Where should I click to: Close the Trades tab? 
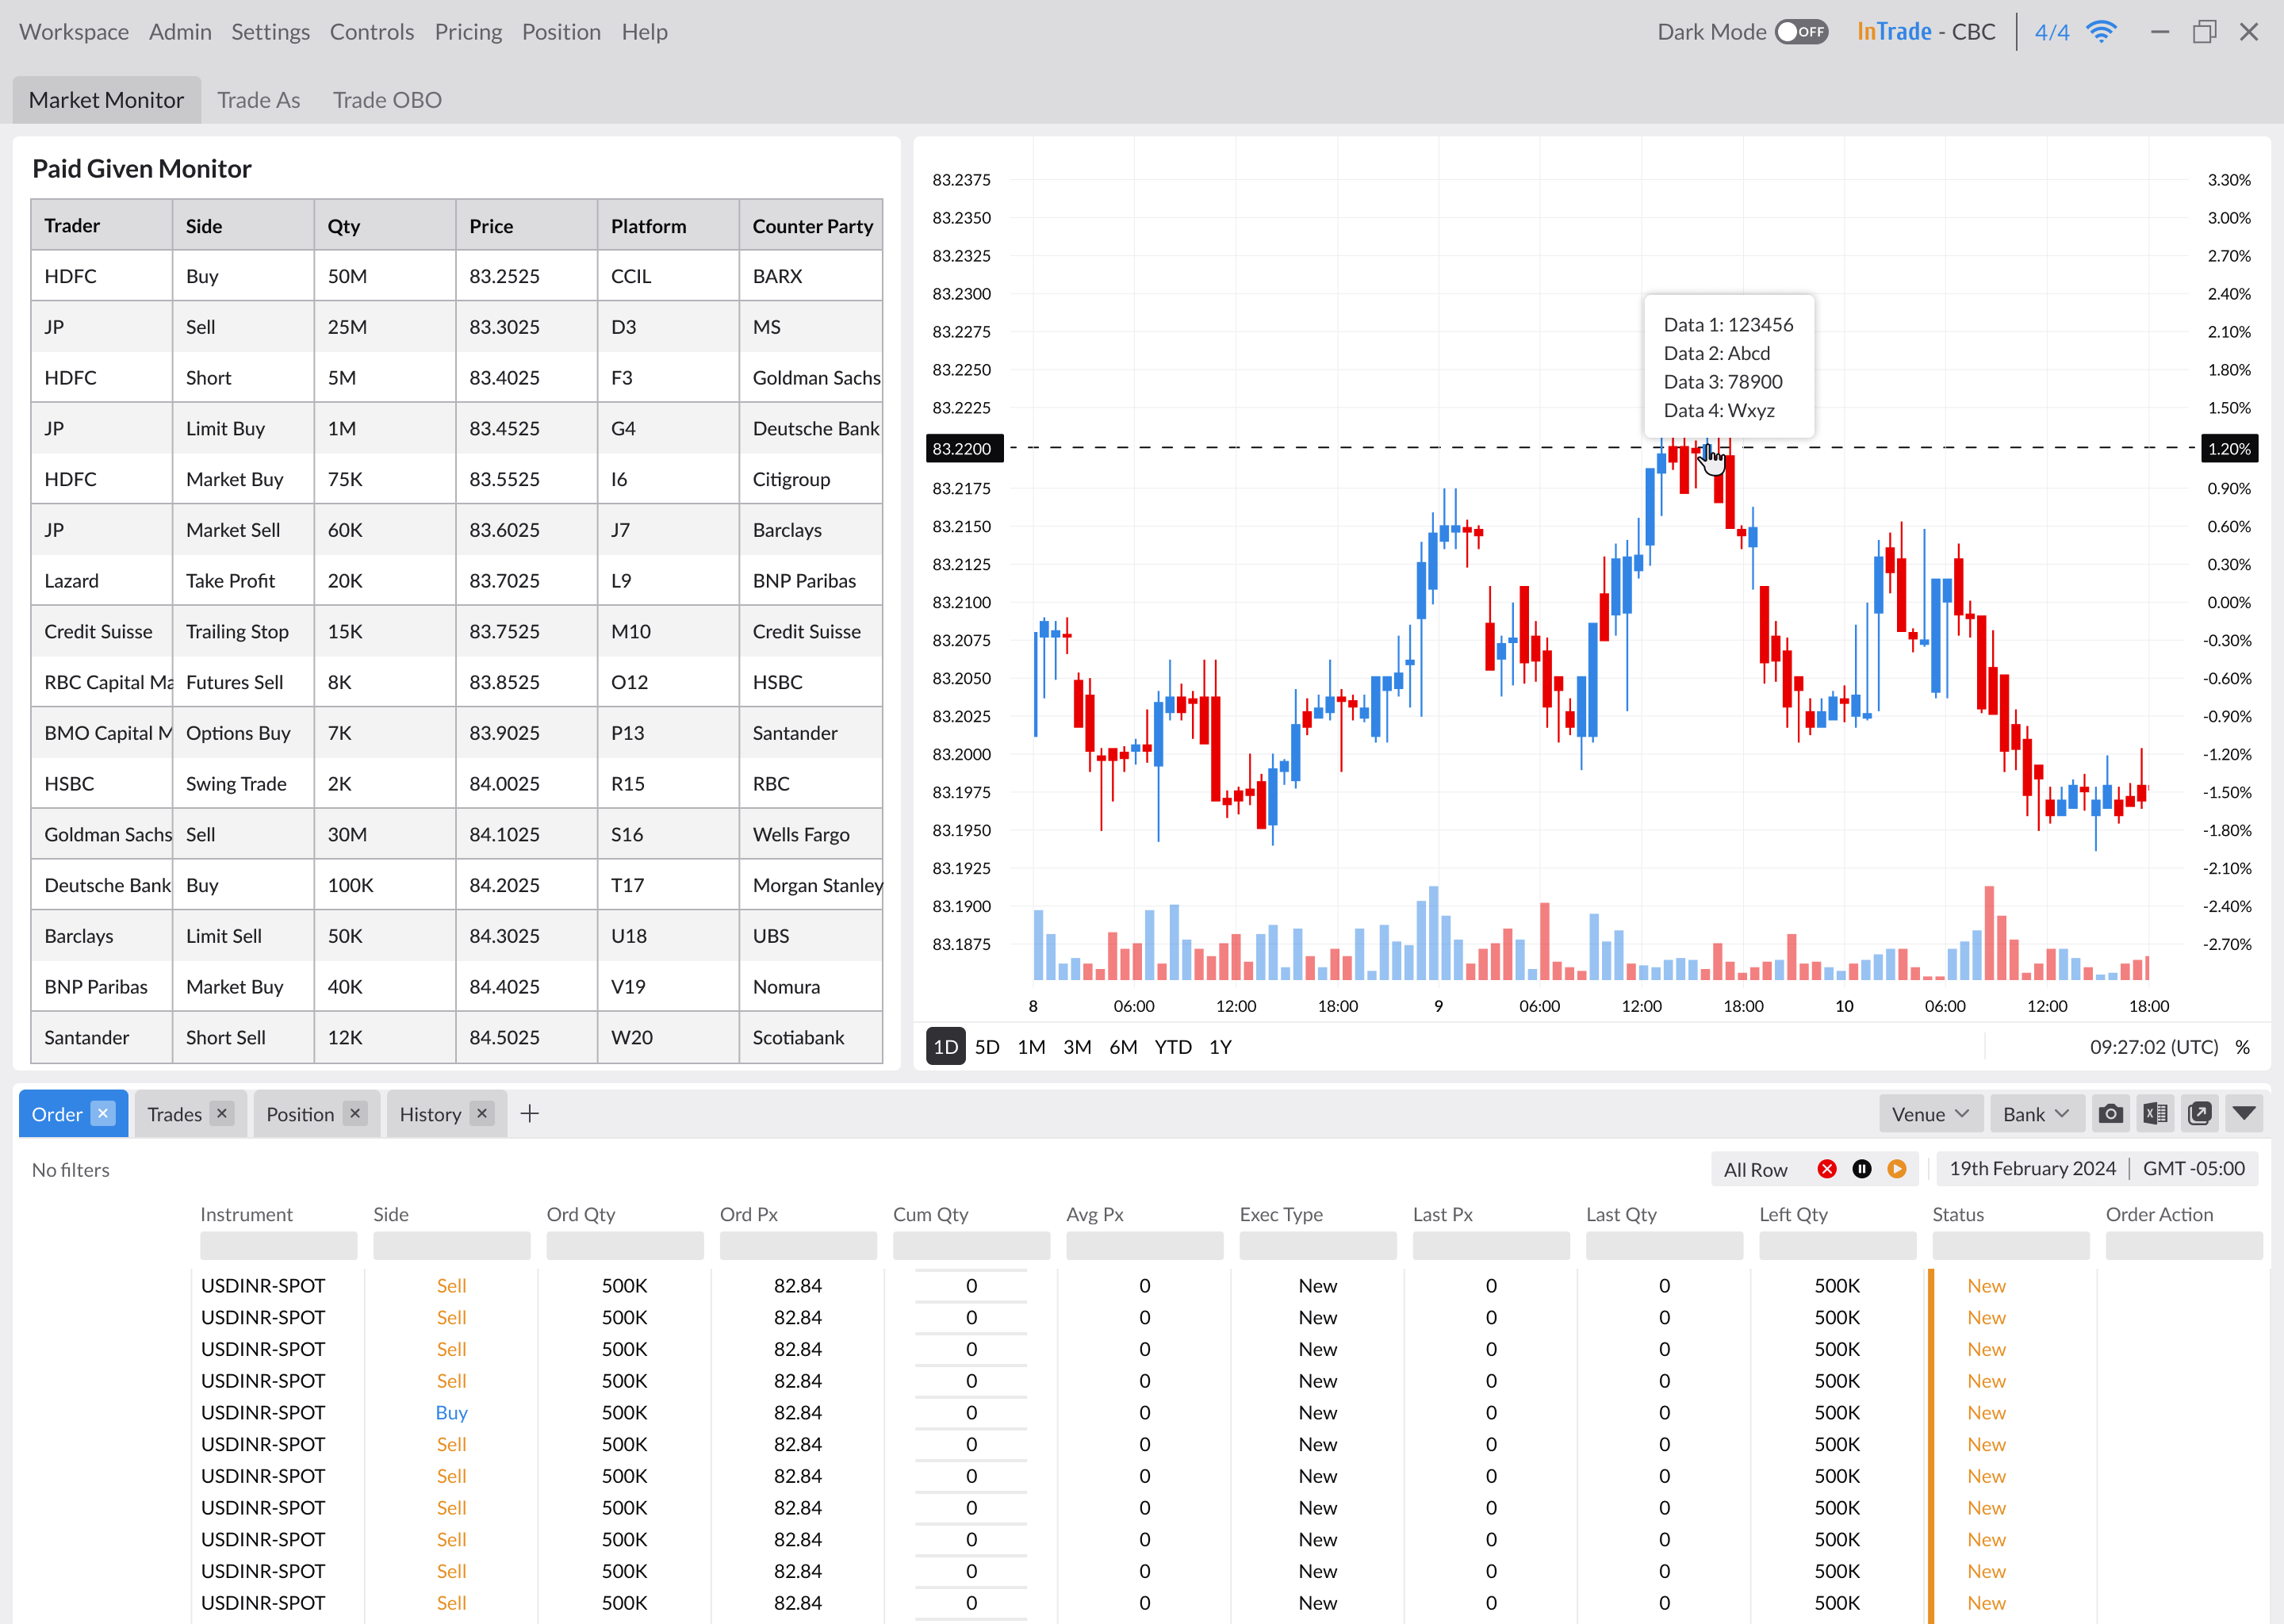(x=222, y=1114)
